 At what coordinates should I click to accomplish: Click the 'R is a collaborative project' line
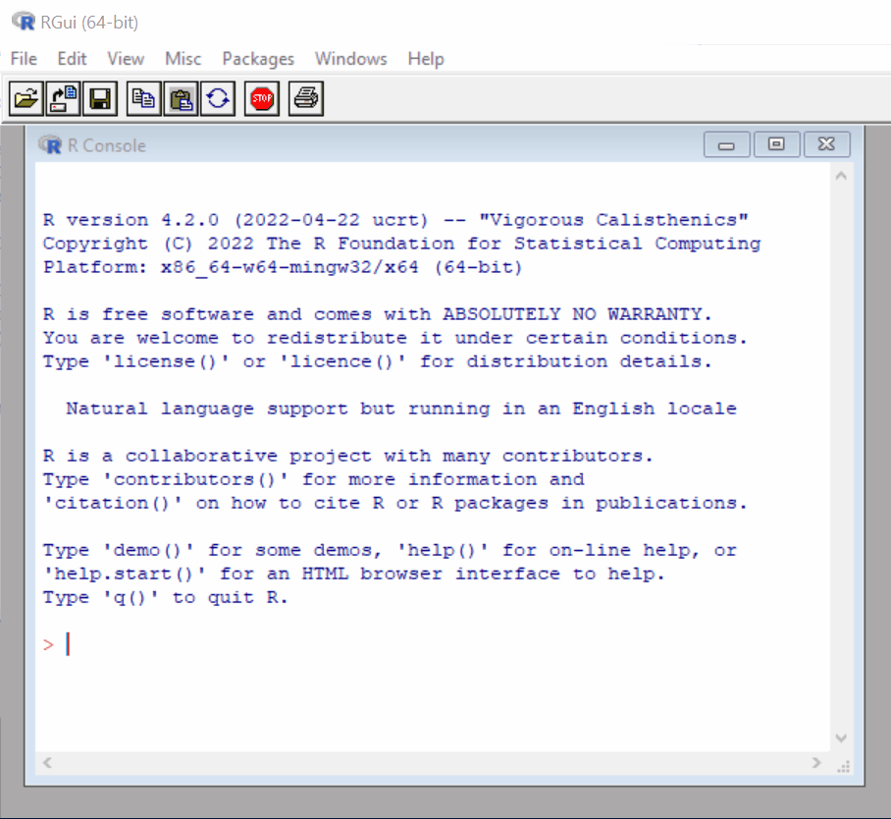(x=347, y=456)
